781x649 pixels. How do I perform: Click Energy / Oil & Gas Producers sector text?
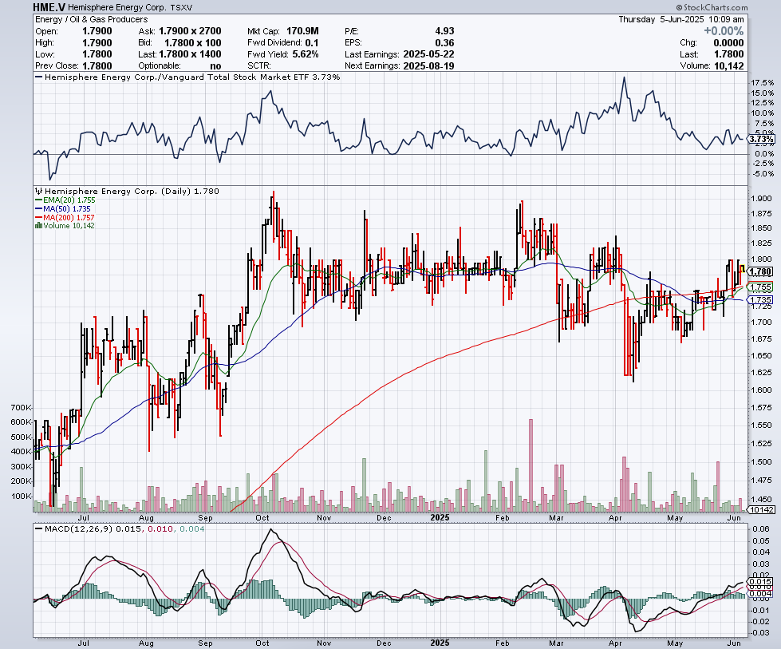[92, 19]
